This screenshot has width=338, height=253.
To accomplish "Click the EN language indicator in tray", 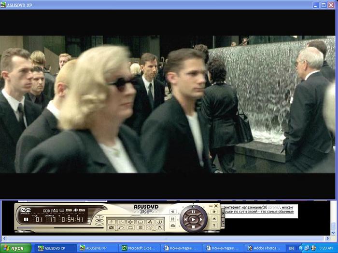I will (292, 248).
